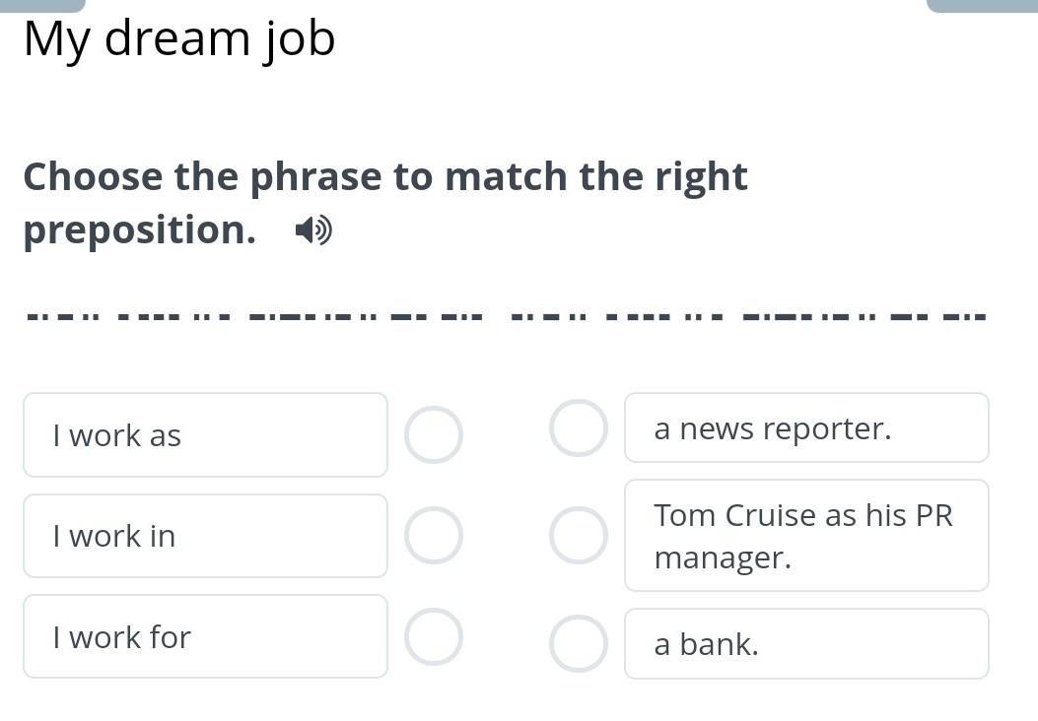Click the word 'preposition.' in the heading
1038x721 pixels.
(x=139, y=230)
